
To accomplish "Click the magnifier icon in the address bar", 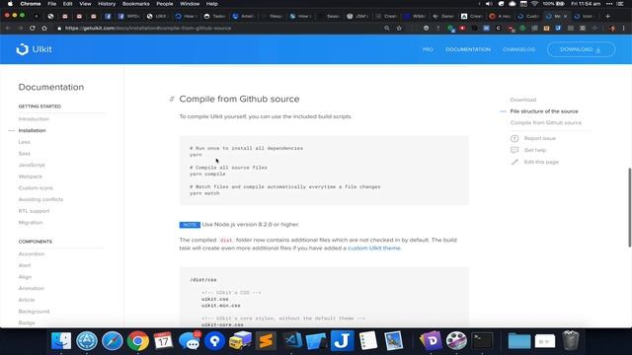I will (x=387, y=29).
